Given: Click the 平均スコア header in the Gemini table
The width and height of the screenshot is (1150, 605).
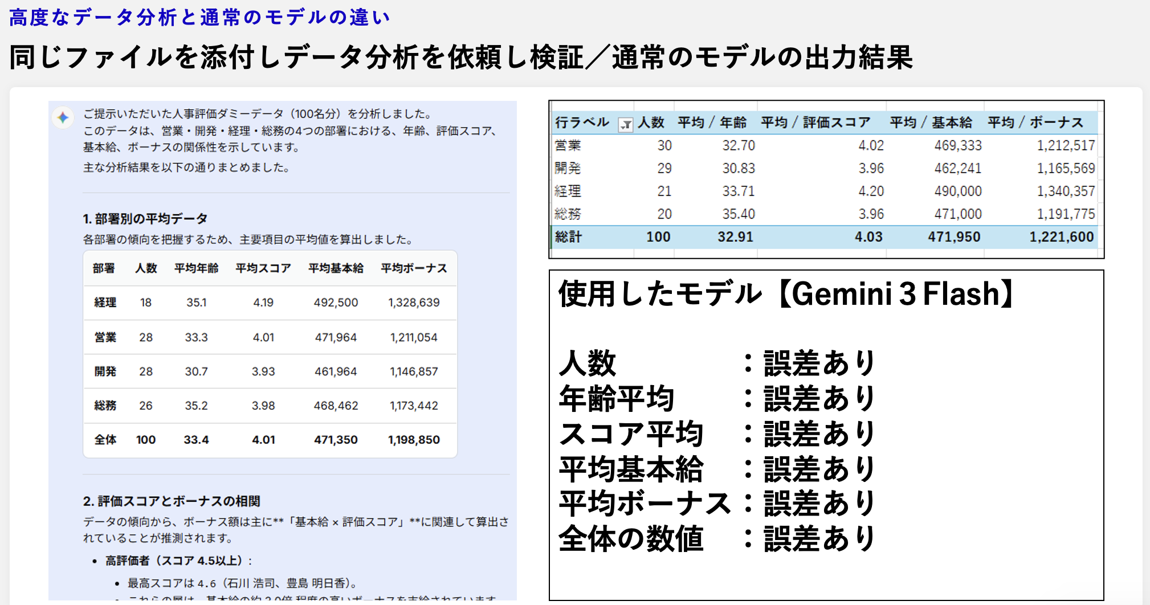Looking at the screenshot, I should click(263, 268).
